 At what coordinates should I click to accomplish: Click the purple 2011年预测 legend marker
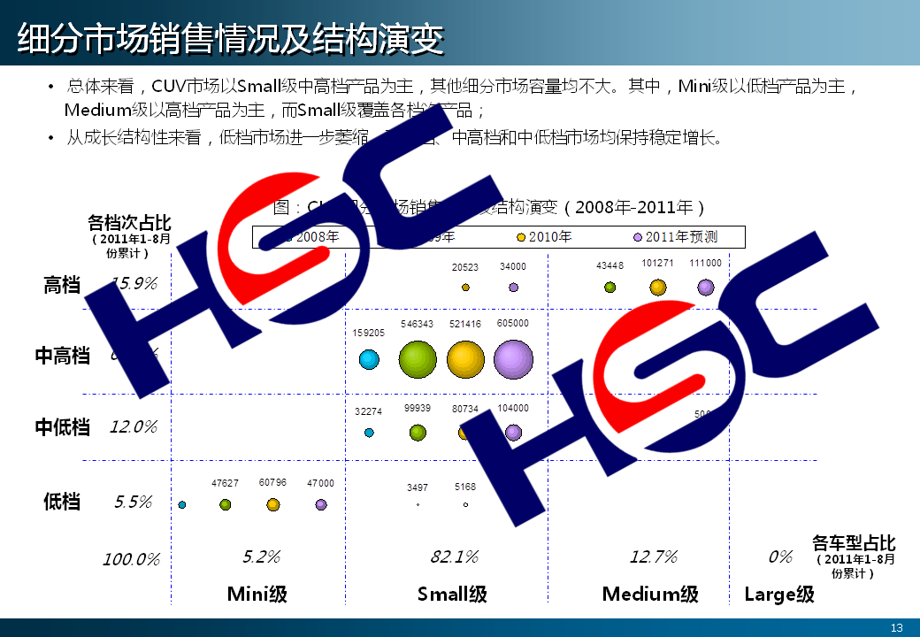click(x=638, y=237)
